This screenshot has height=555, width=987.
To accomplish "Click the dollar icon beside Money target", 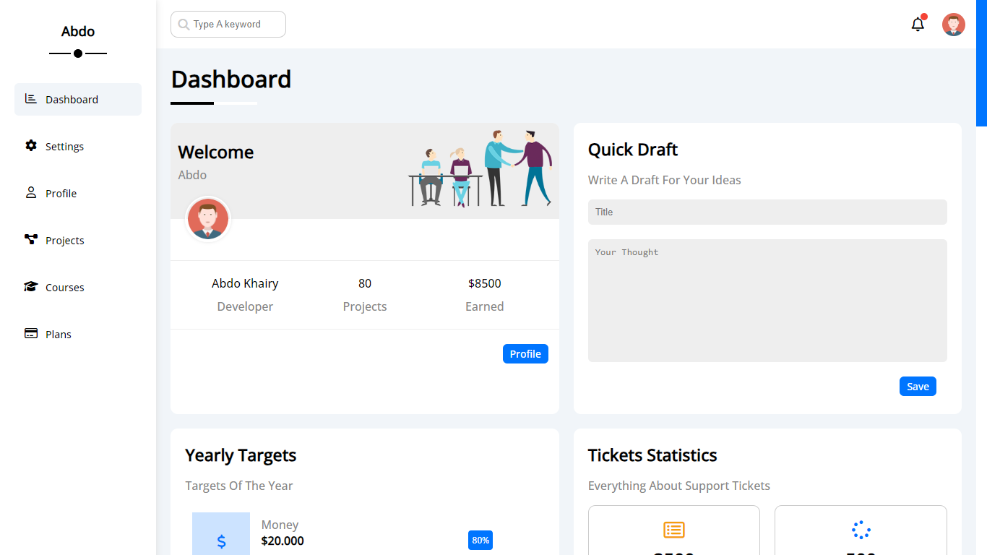I will point(220,540).
